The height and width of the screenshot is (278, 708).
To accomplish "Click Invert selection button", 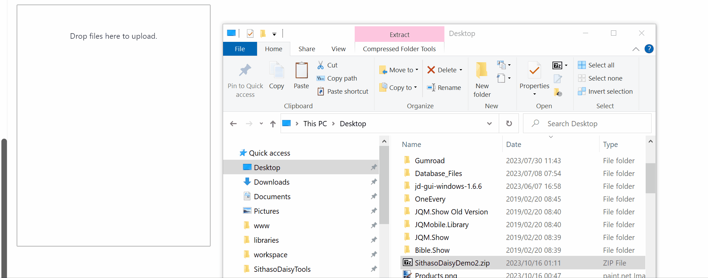I will coord(610,91).
